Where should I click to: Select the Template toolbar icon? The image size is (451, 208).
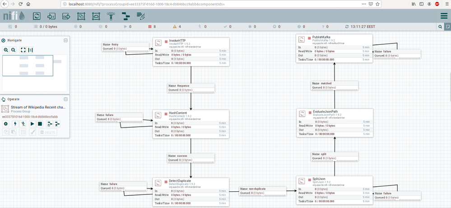coord(126,16)
